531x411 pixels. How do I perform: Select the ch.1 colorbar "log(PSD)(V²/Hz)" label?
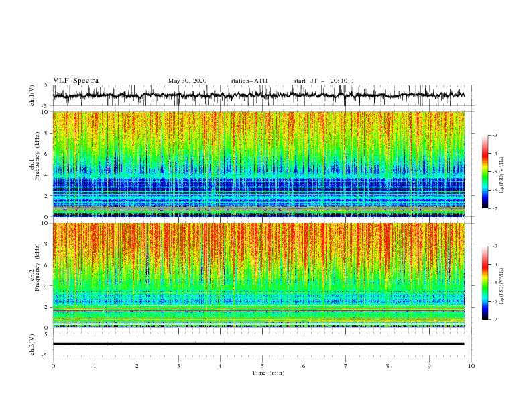[x=501, y=175]
